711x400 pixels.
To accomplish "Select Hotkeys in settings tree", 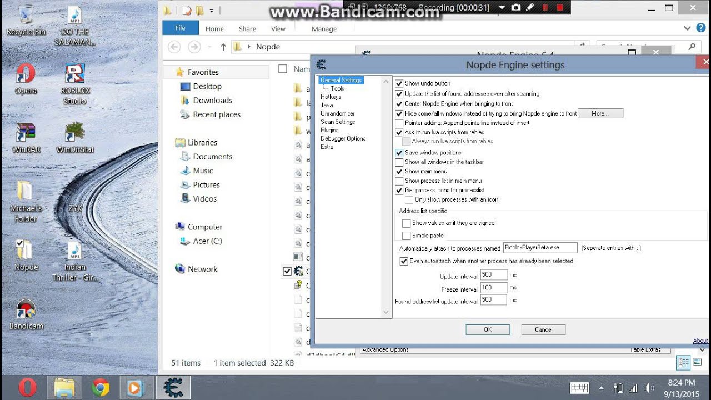I will 331,97.
